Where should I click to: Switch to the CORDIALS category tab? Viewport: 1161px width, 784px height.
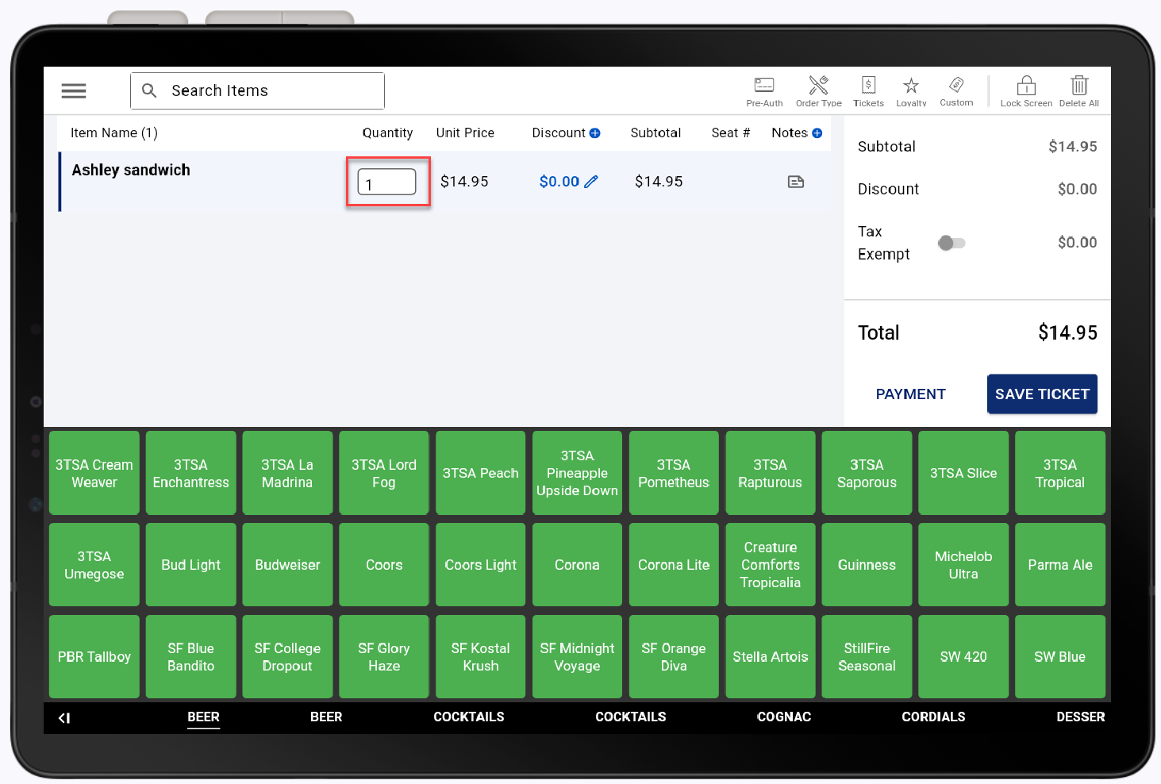click(933, 717)
